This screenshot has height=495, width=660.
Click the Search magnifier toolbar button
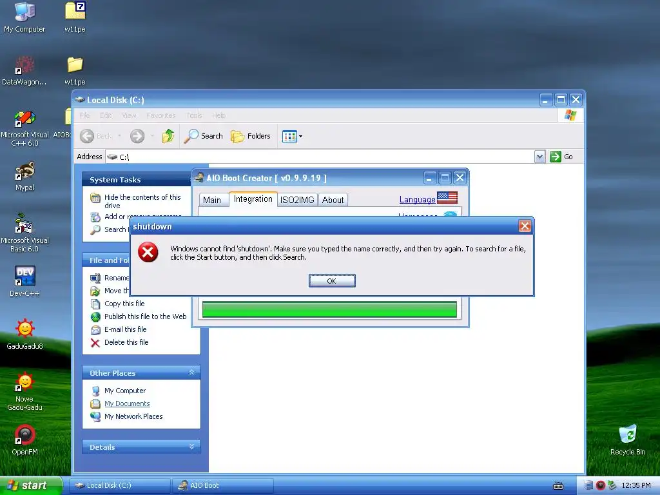(x=203, y=136)
